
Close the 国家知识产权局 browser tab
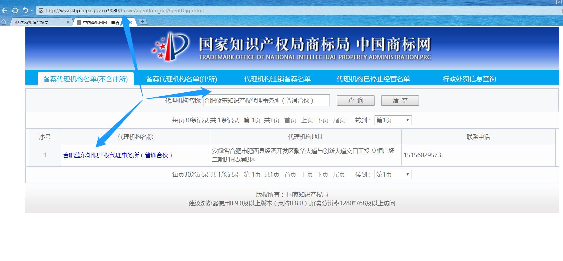68,22
